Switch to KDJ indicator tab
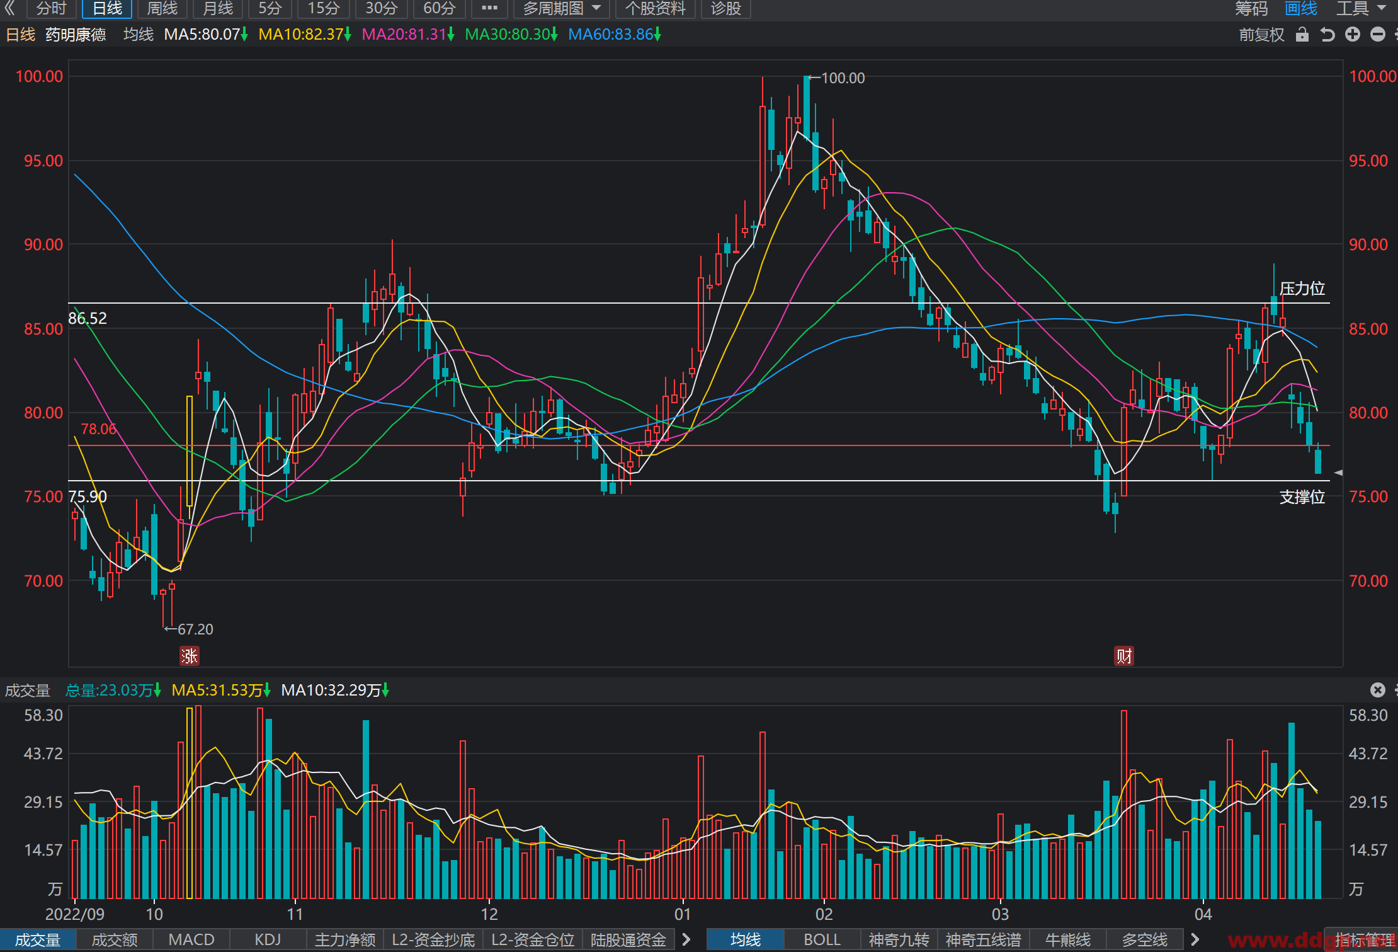Screen dimensions: 1398x952 coord(268,940)
